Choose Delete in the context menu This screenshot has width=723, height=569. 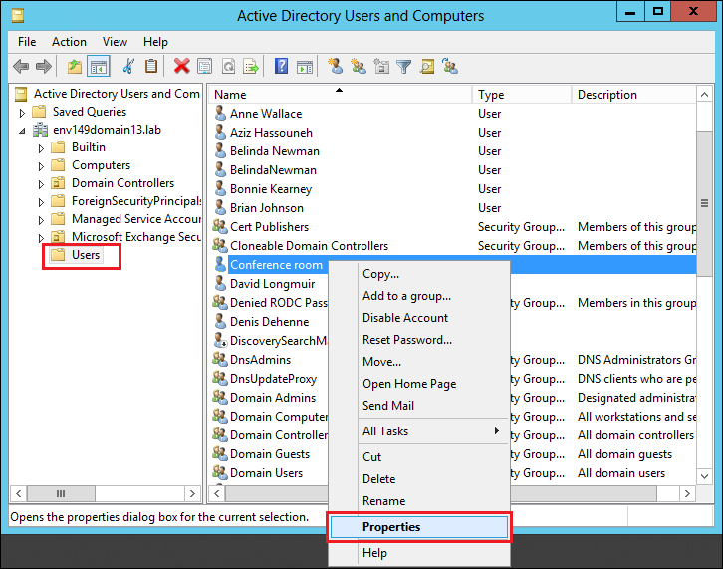[x=419, y=479]
